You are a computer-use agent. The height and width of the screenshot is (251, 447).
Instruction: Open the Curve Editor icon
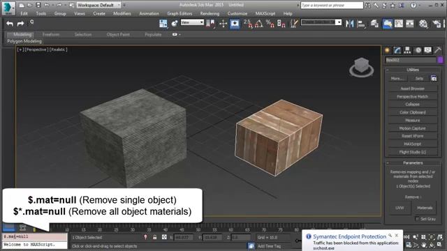point(399,24)
